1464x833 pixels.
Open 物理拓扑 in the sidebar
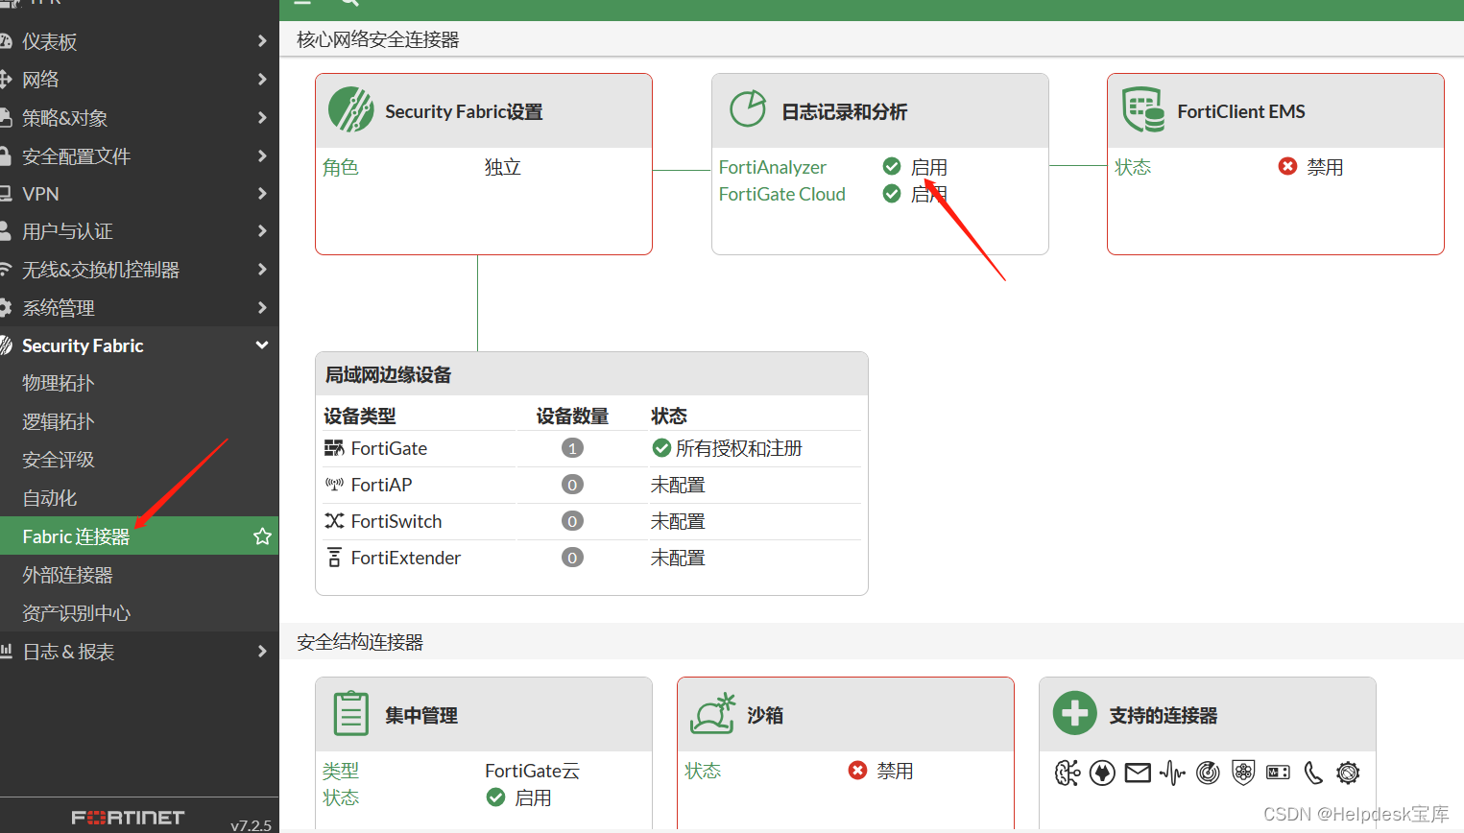[x=59, y=383]
